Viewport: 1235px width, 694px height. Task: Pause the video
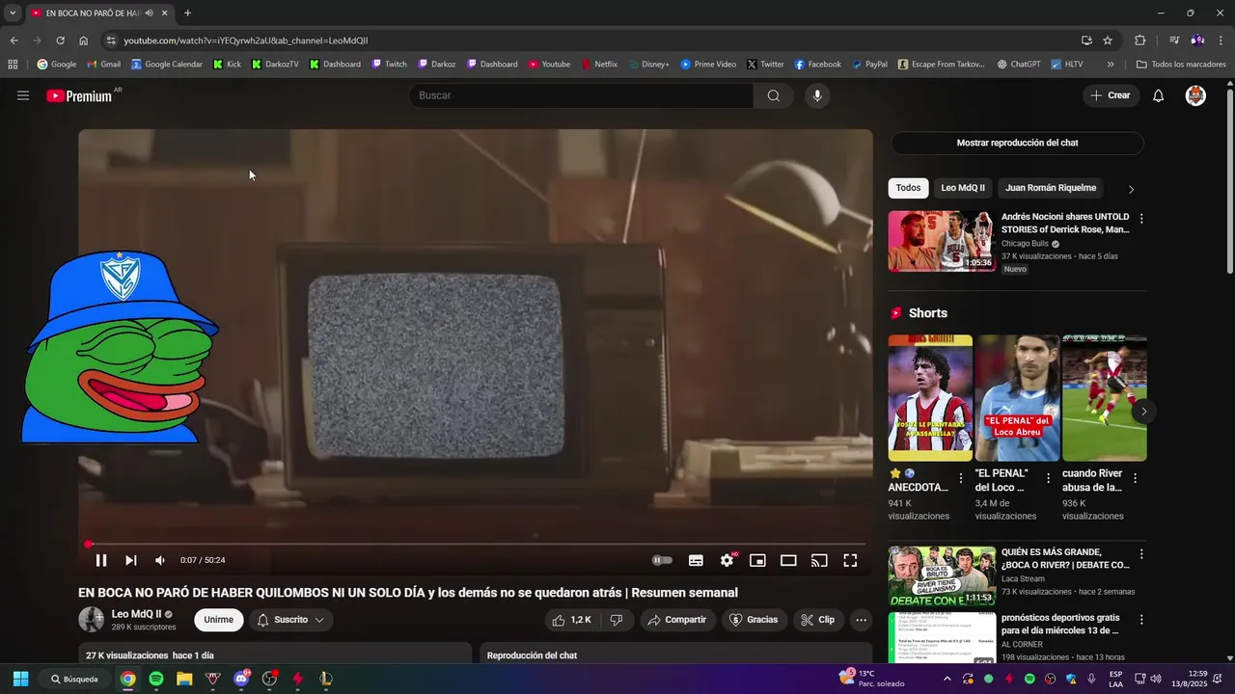[x=101, y=560]
